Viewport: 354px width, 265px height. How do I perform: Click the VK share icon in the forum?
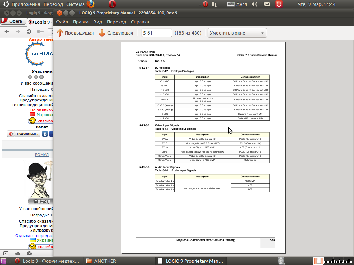point(45,134)
